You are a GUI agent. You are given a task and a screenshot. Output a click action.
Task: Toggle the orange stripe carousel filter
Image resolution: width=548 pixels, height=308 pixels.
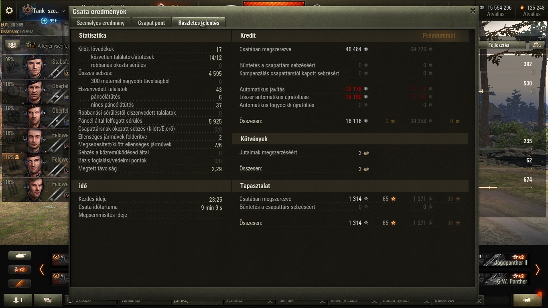point(20,284)
